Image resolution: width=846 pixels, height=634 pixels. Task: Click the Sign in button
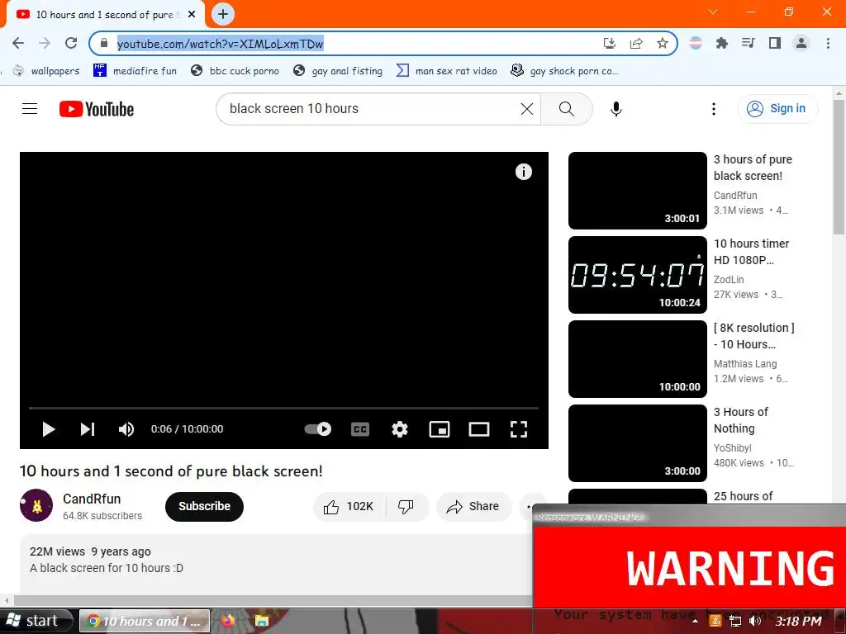777,109
